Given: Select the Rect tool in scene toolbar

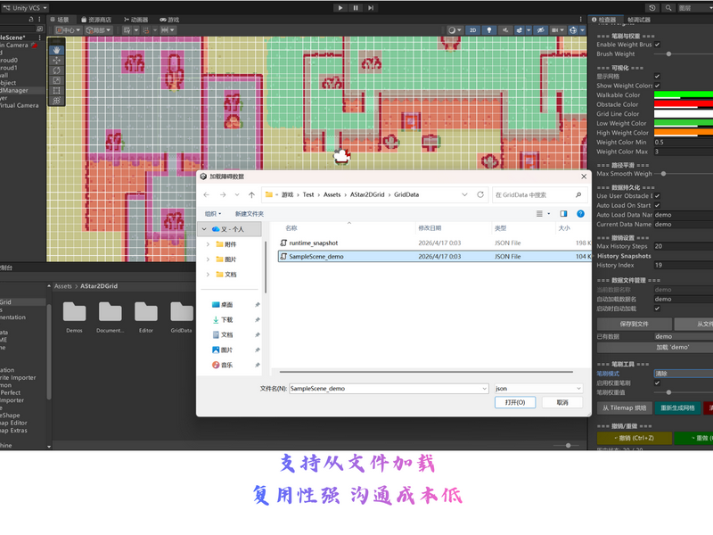Looking at the screenshot, I should pos(56,90).
